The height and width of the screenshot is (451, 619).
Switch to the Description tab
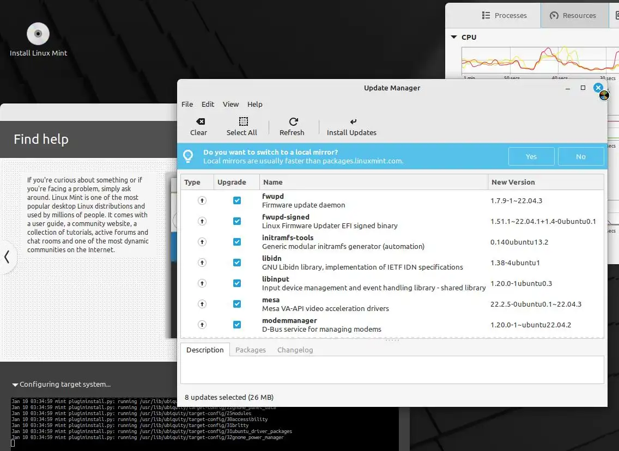point(205,350)
